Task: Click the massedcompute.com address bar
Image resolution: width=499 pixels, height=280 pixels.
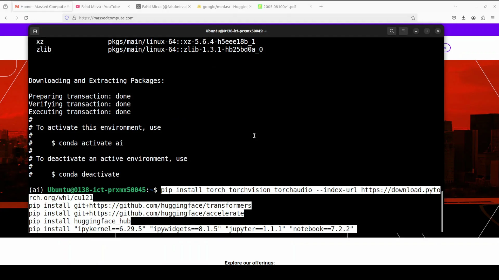Action: pos(234,18)
